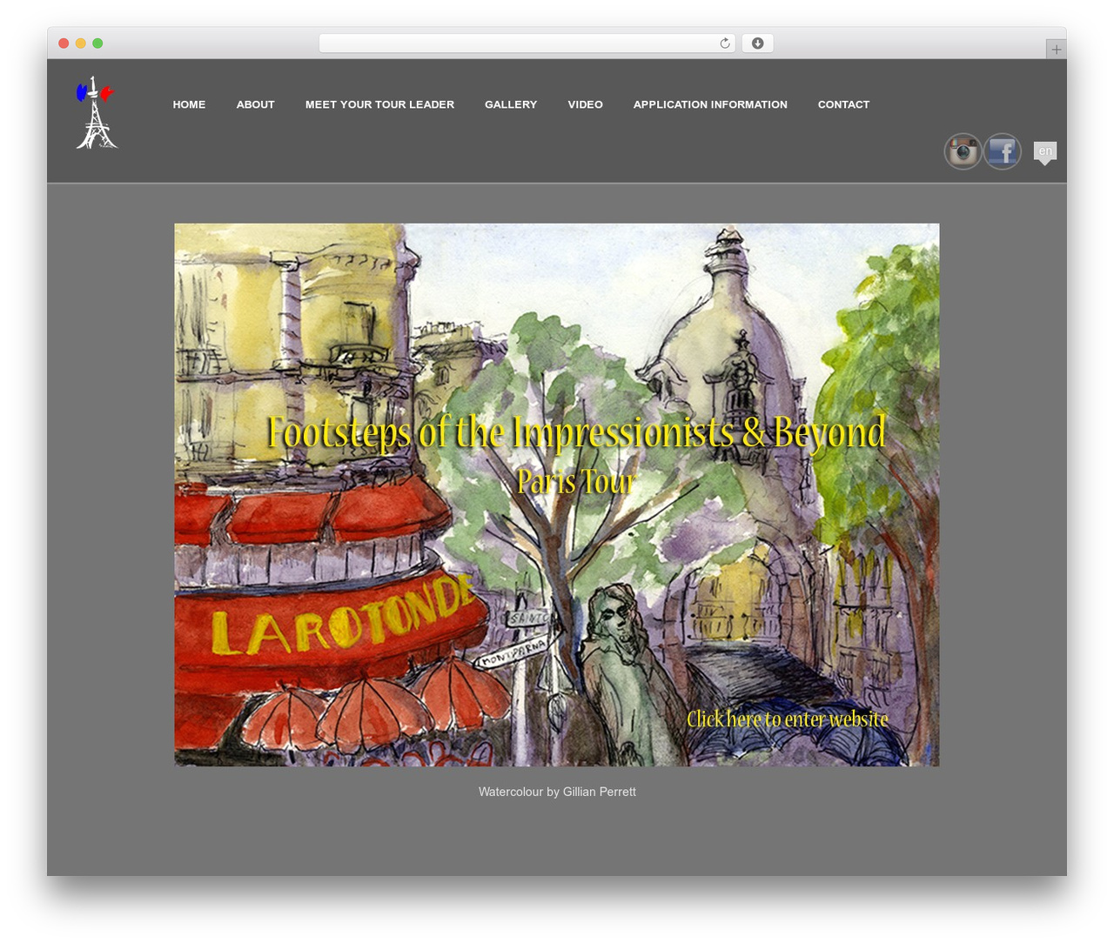This screenshot has width=1114, height=943.
Task: Open Application Information page
Action: click(x=710, y=104)
